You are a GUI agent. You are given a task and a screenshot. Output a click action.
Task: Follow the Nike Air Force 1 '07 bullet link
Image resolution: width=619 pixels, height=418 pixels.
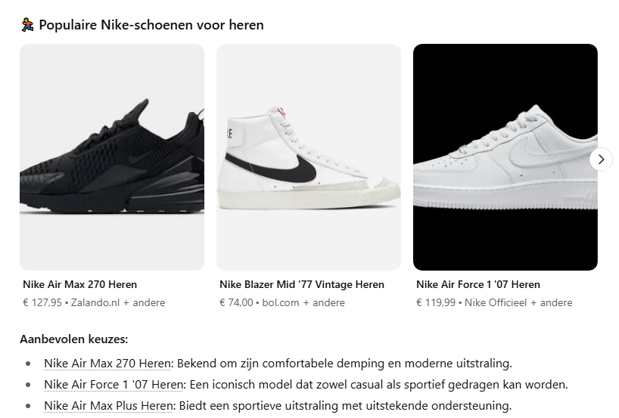tap(114, 385)
